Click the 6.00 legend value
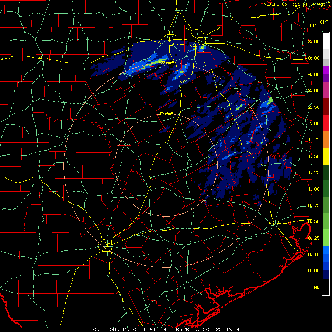The height and width of the screenshot is (332, 332). click(x=314, y=58)
